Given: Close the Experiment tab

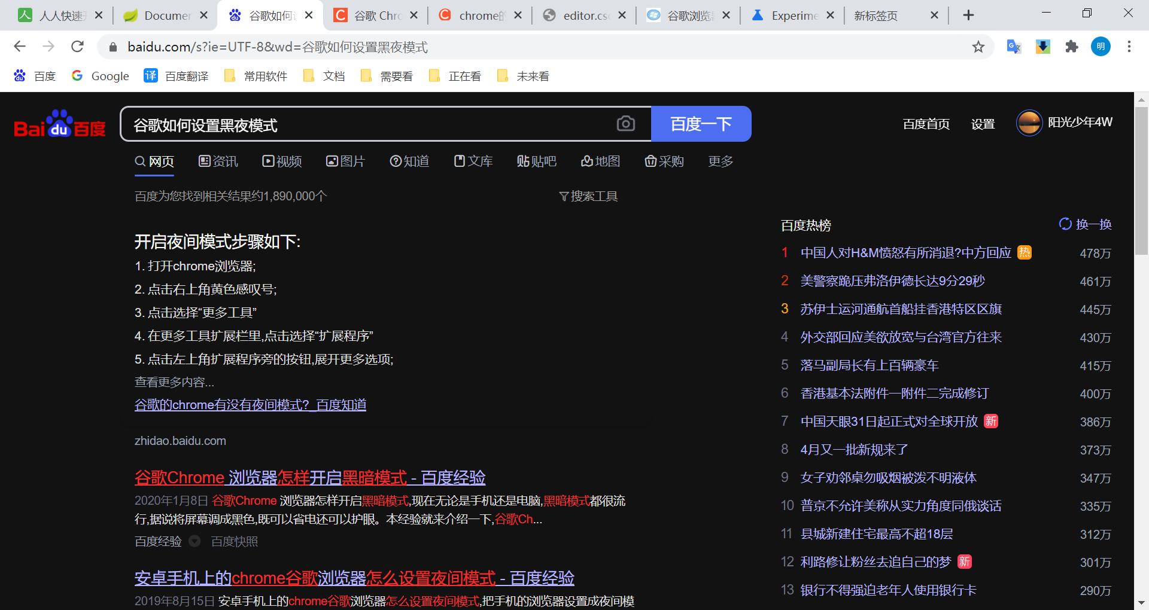Looking at the screenshot, I should (830, 16).
